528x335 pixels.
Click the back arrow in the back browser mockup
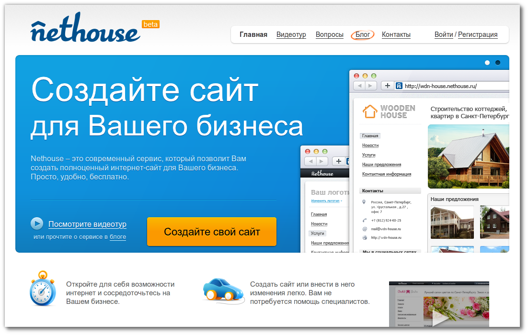pos(310,161)
